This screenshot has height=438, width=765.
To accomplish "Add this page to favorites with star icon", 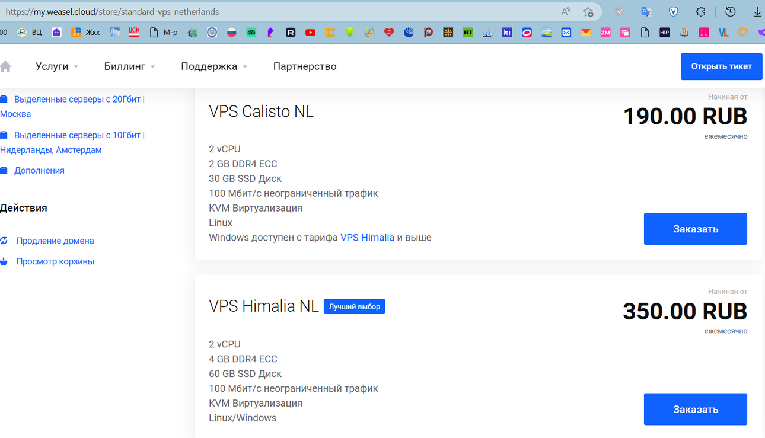I will coord(588,12).
